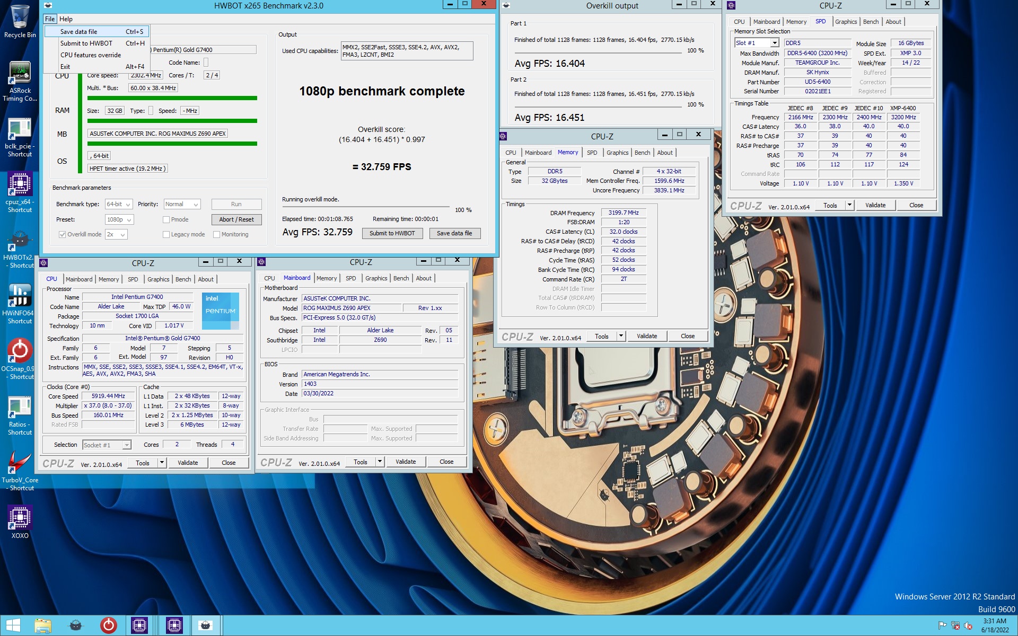This screenshot has height=636, width=1018.
Task: Switch to Graphics tab in CPU-Z Memory window
Action: 617,153
